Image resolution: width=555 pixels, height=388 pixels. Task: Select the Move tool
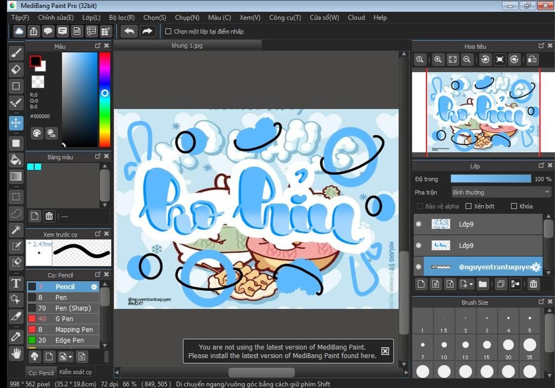[16, 123]
